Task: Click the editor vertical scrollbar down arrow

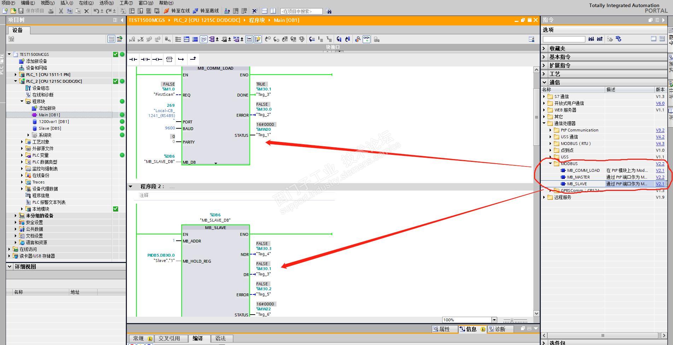Action: point(536,313)
